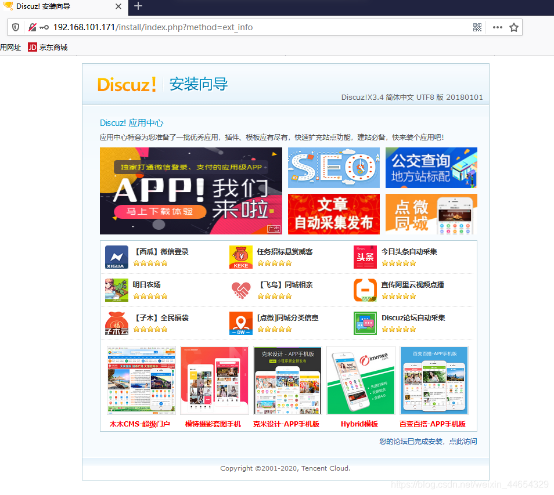This screenshot has width=554, height=495.
Task: Bookmark this page with the star icon
Action: coord(514,27)
